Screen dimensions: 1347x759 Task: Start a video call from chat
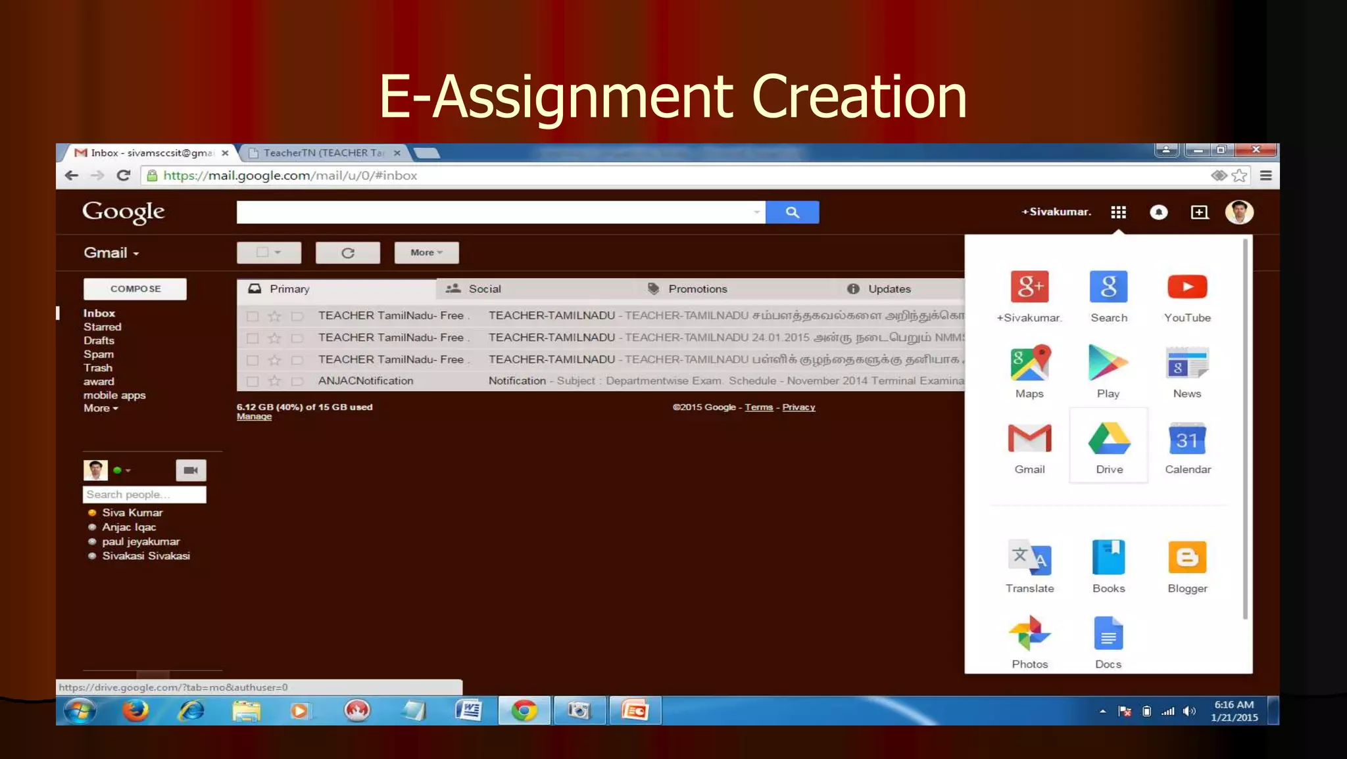point(191,470)
